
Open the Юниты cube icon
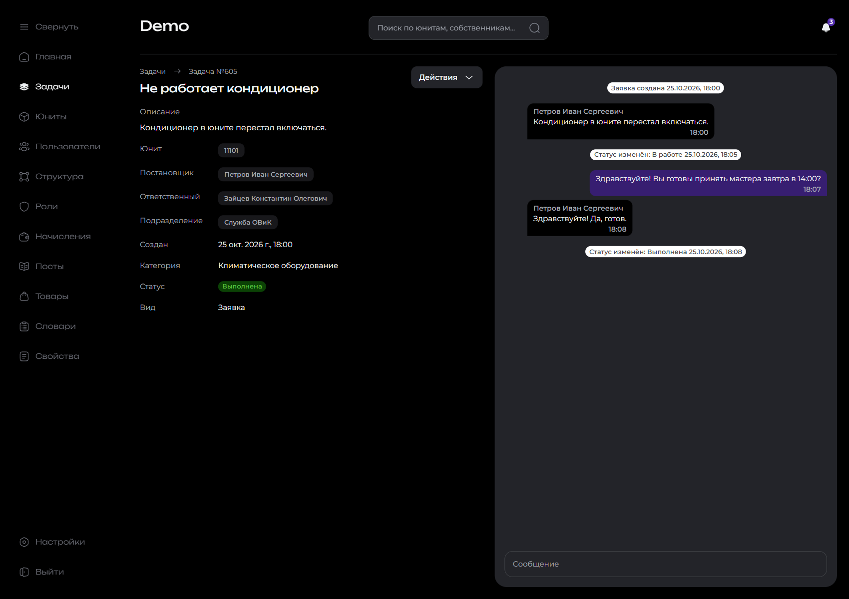click(x=24, y=117)
